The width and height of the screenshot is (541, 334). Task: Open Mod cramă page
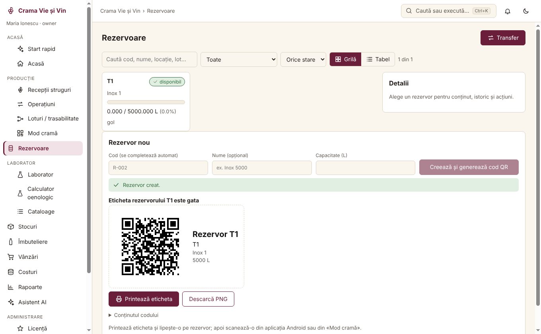coord(43,133)
